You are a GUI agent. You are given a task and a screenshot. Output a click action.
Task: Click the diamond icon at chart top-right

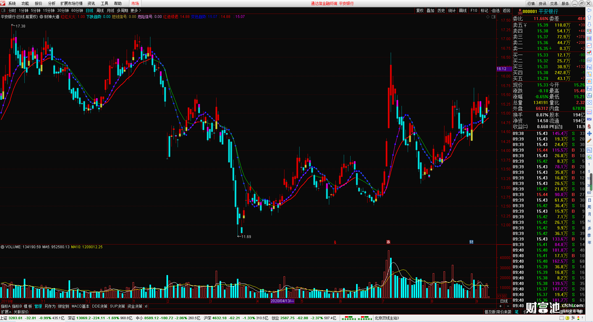(488, 17)
